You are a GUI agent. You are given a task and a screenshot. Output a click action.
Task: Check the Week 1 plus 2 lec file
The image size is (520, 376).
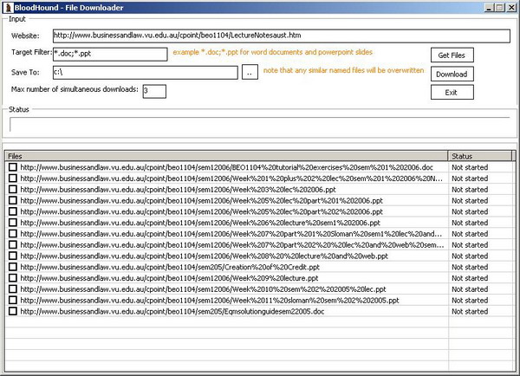[x=13, y=178]
